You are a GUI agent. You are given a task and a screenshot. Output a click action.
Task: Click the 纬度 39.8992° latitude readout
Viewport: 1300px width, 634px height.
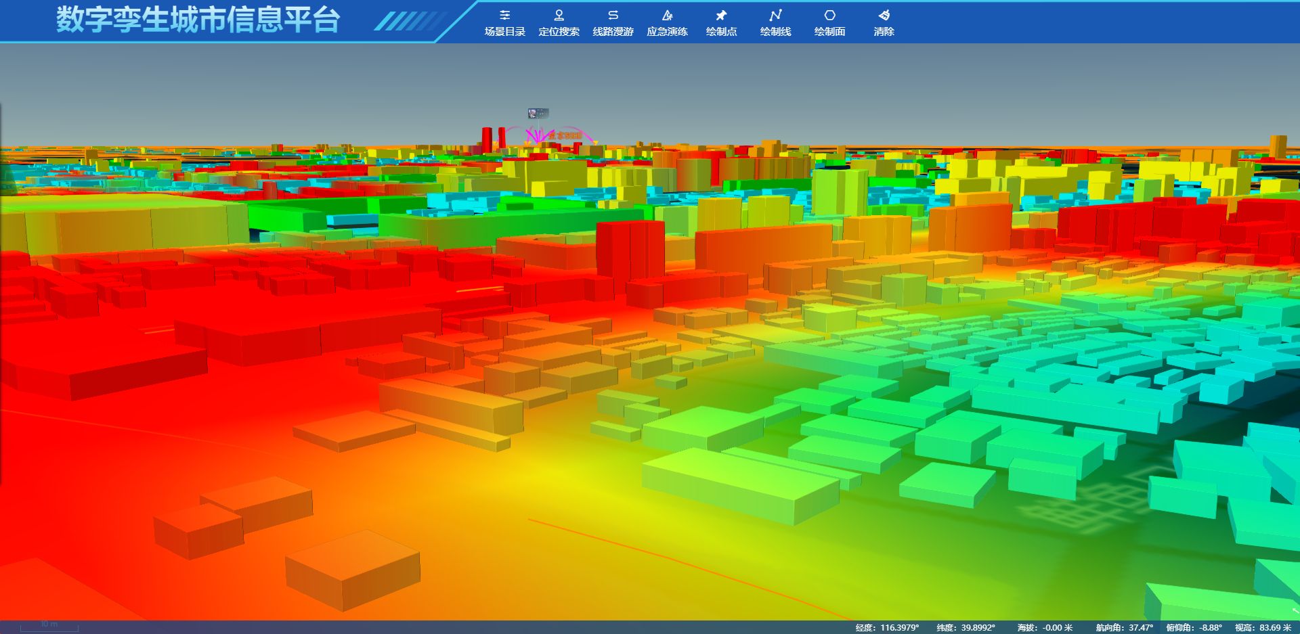coord(966,627)
